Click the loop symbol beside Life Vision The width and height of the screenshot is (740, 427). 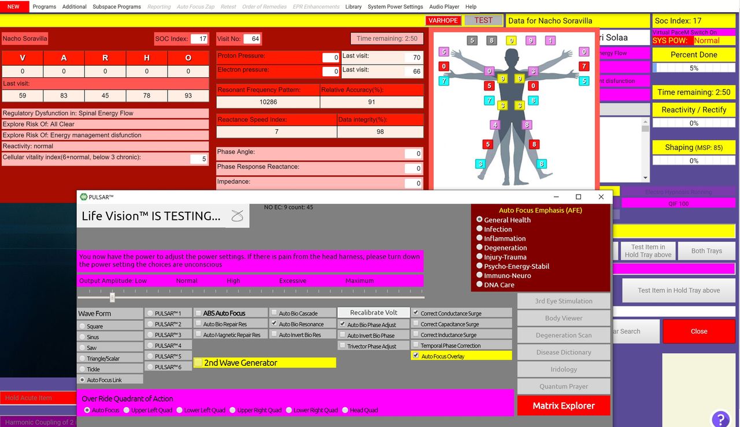237,216
